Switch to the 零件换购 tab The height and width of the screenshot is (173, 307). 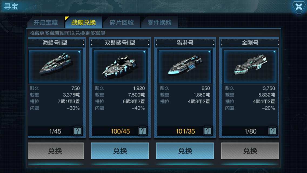click(x=159, y=22)
